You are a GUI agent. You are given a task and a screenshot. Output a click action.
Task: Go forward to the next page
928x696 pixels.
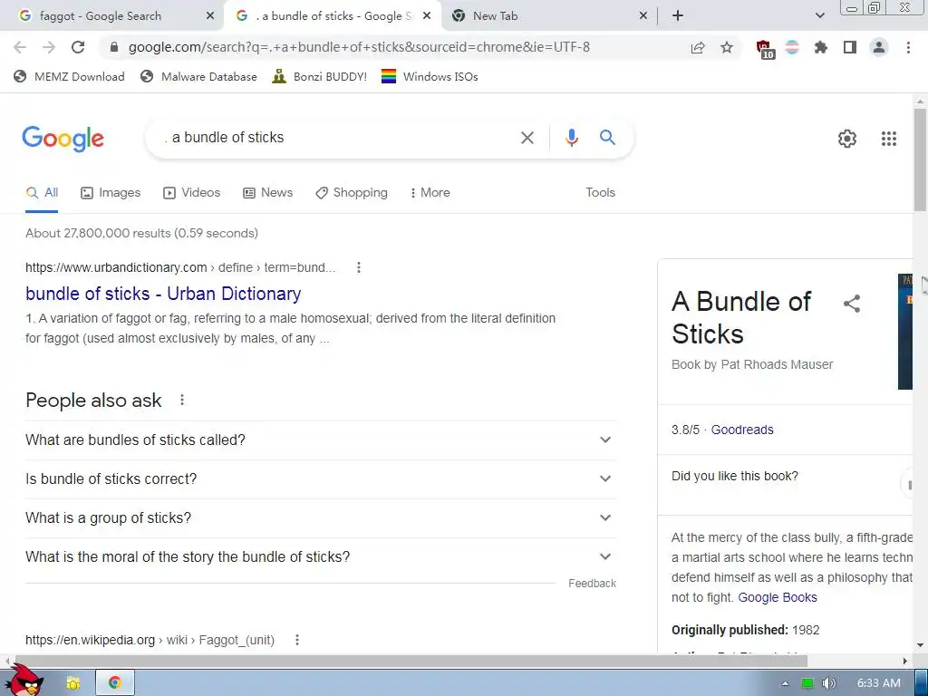(49, 47)
